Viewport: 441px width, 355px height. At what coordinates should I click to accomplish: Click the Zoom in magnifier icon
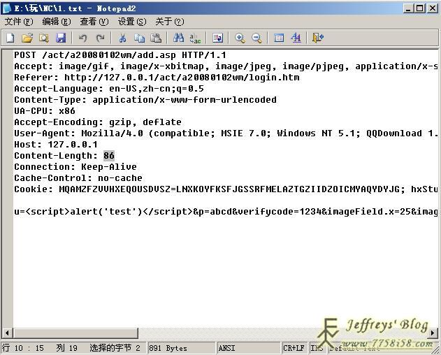(240, 38)
